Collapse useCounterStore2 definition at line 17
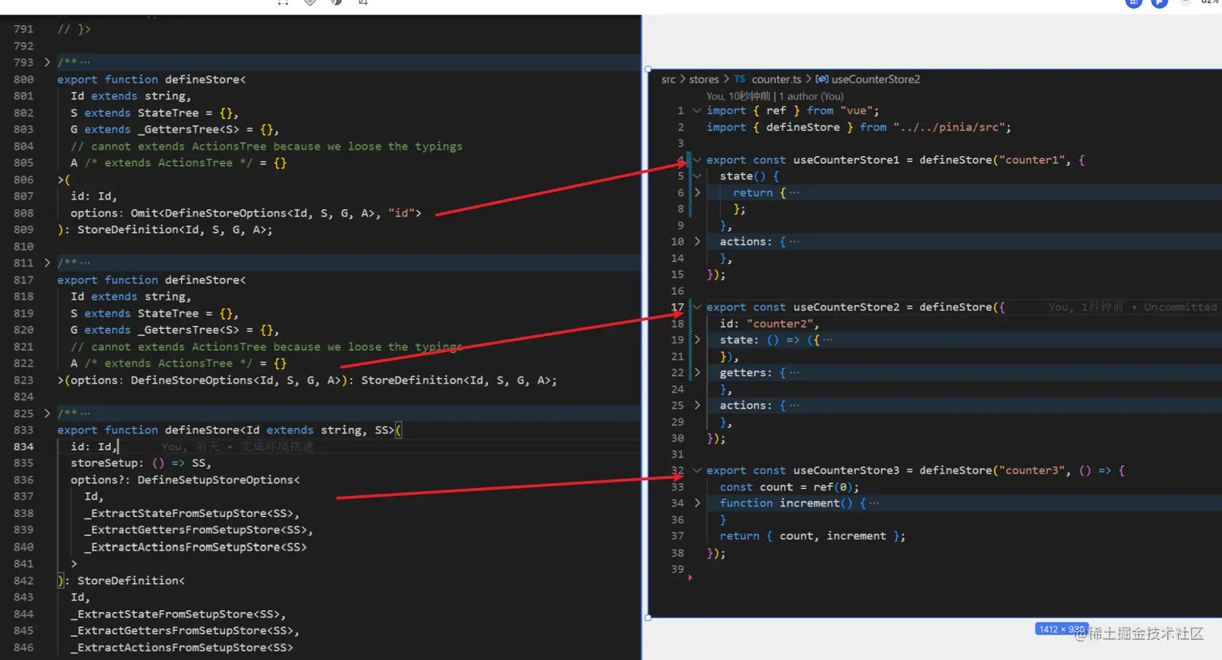The image size is (1222, 660). pos(697,307)
